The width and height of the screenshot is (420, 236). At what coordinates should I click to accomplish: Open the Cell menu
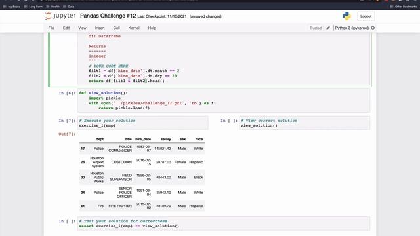(x=117, y=28)
